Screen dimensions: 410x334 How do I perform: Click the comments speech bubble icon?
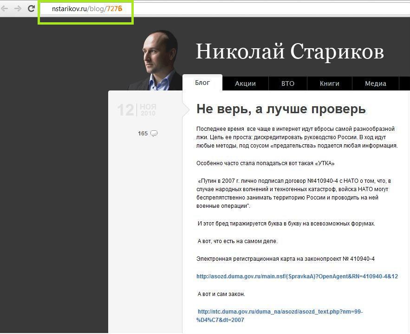click(154, 134)
